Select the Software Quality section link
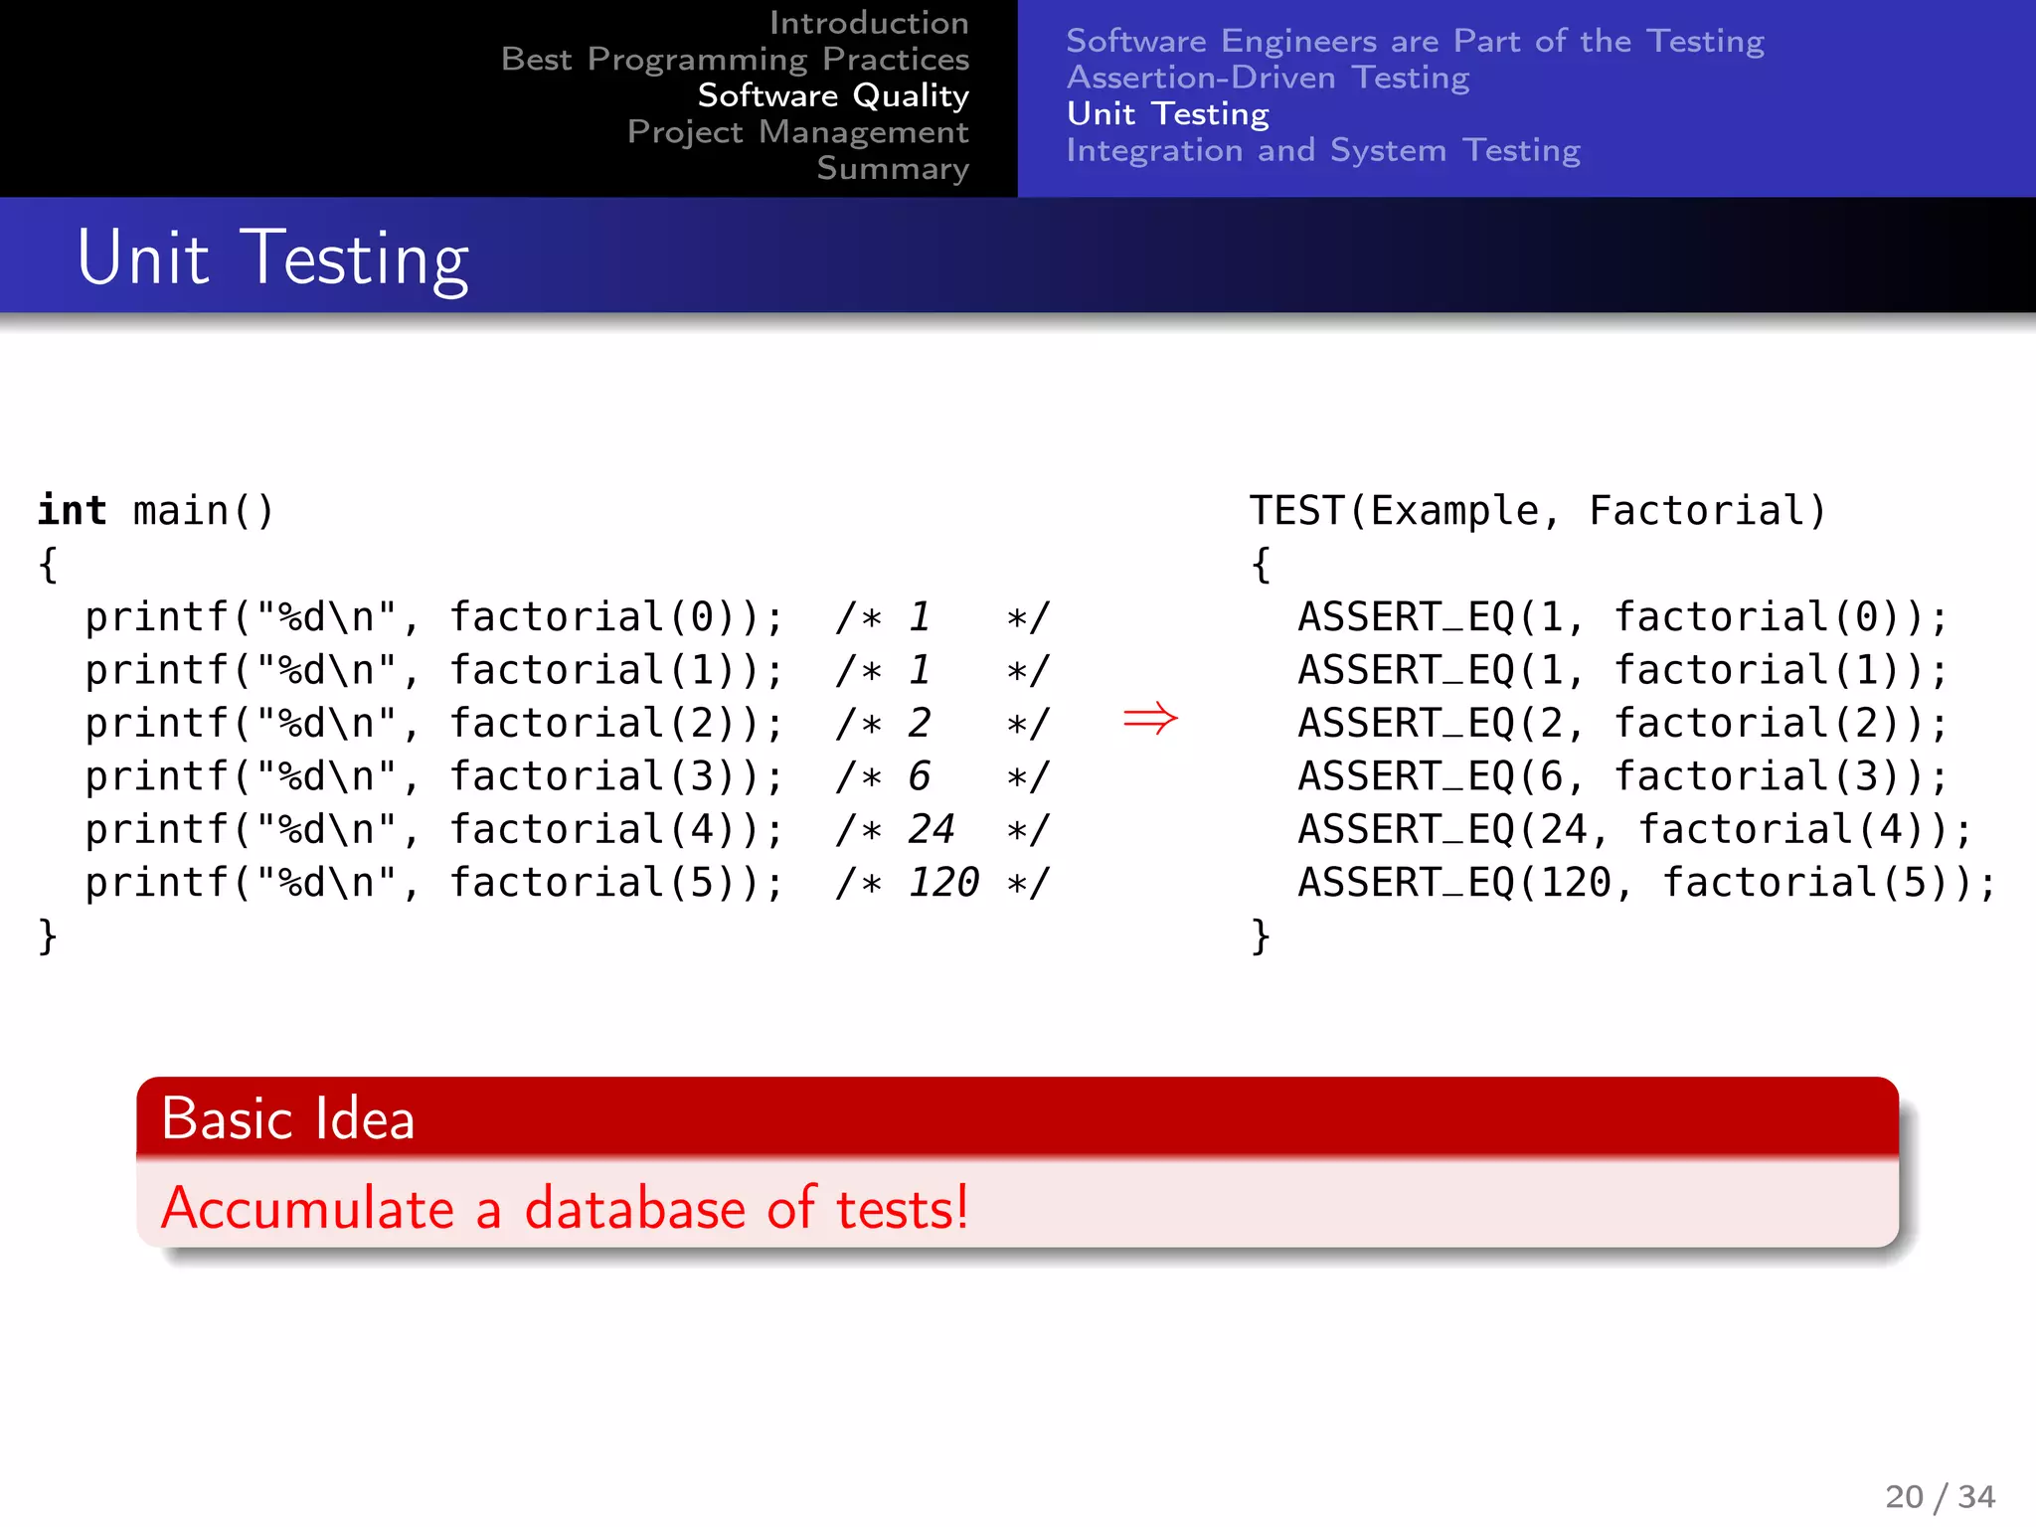 coord(833,95)
